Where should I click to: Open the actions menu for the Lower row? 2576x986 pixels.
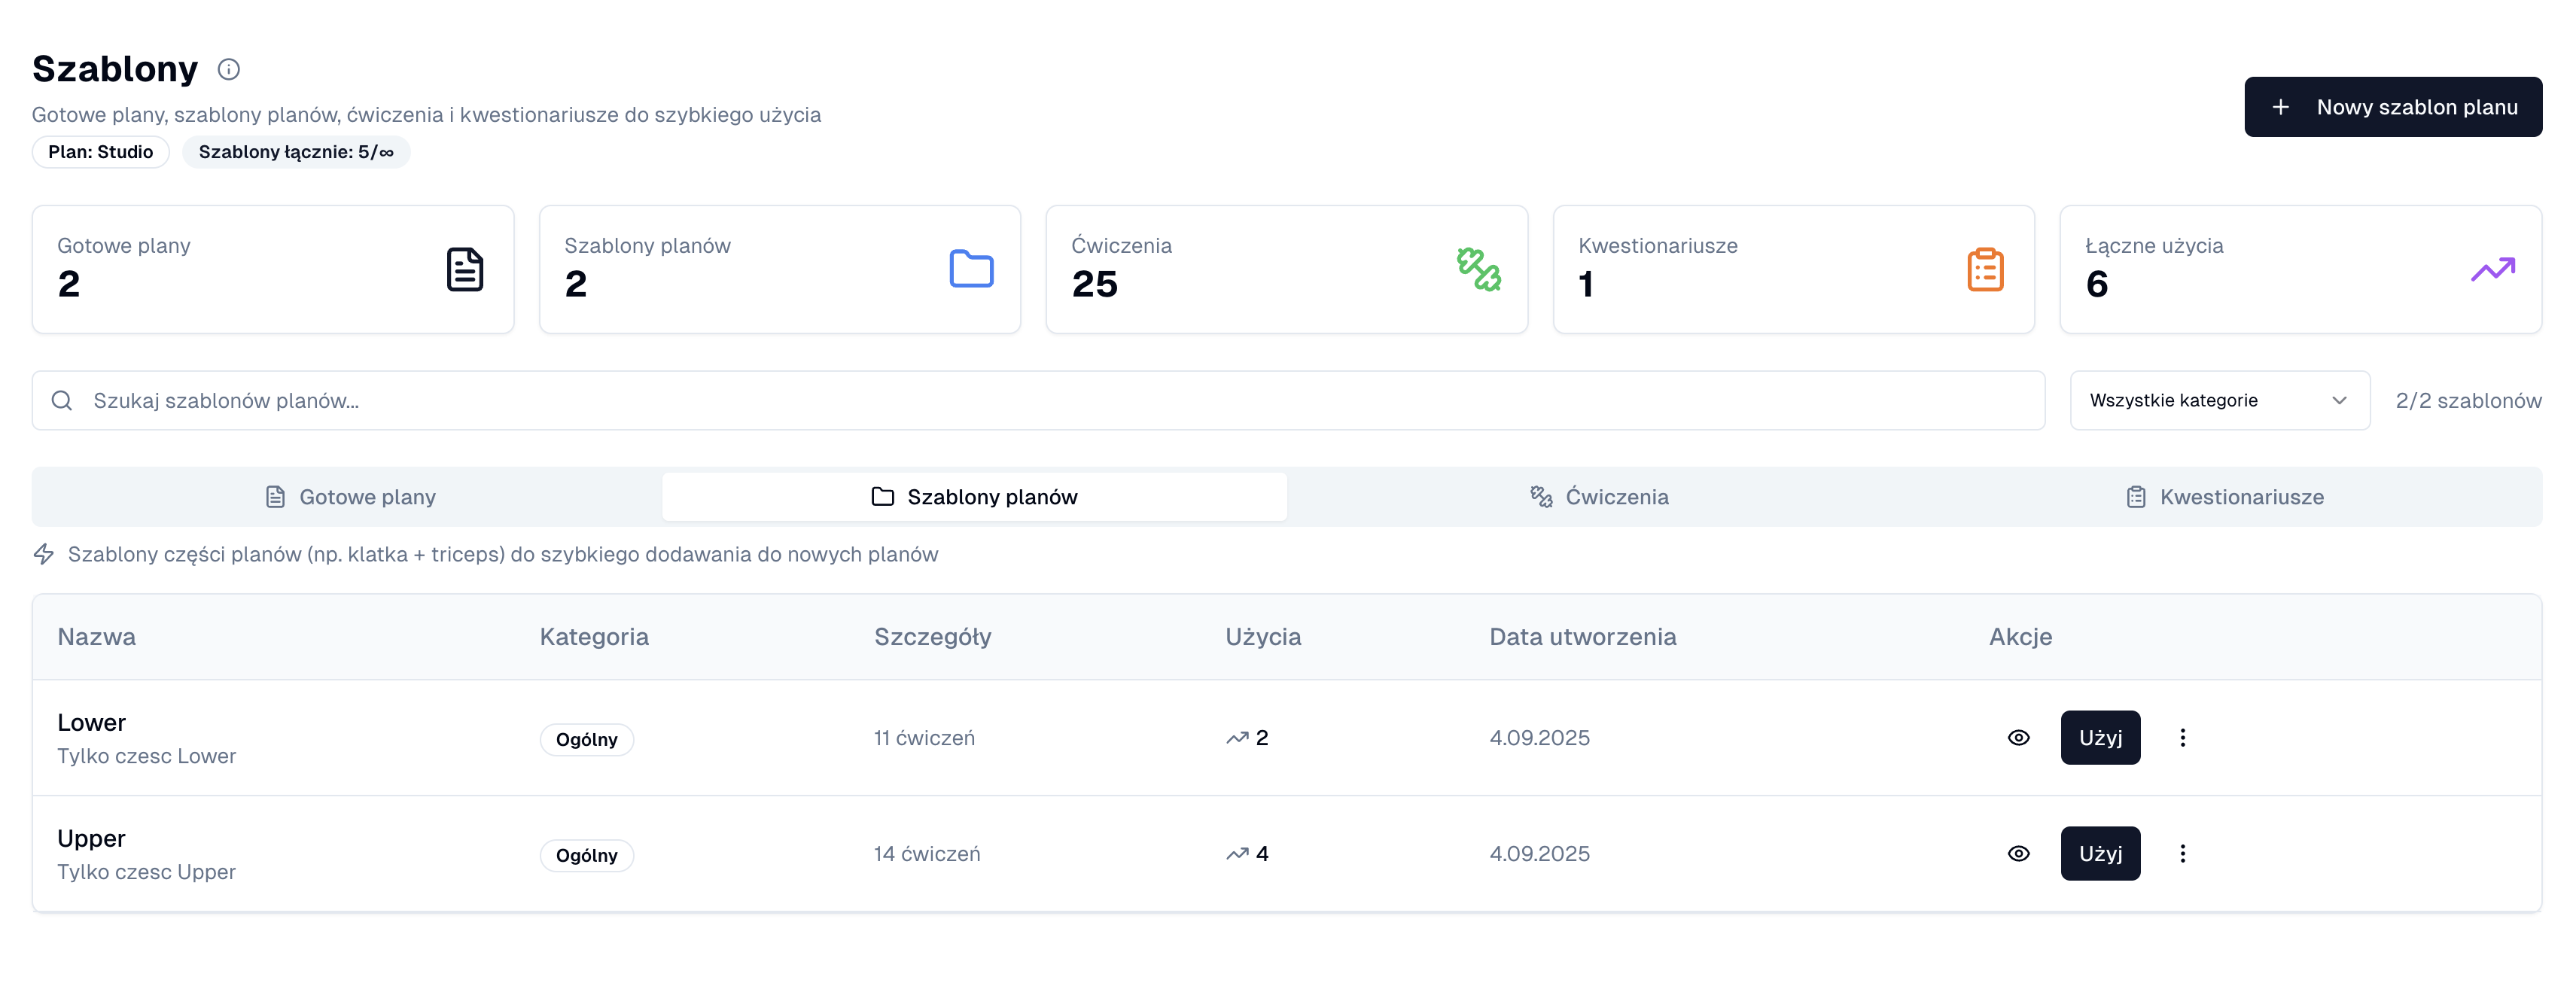click(x=2183, y=737)
